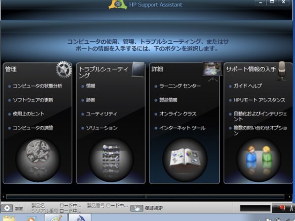Click the 詳細 panel heading

coord(157,69)
